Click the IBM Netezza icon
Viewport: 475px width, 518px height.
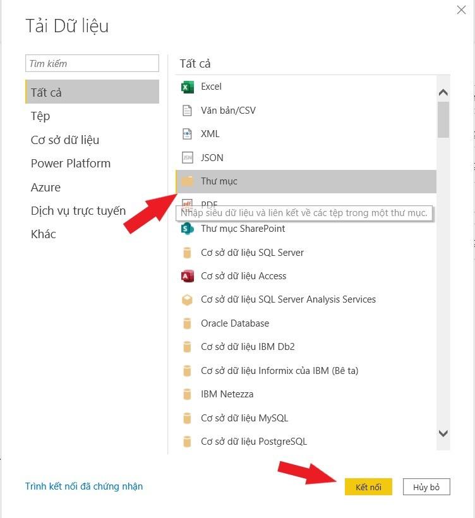187,394
